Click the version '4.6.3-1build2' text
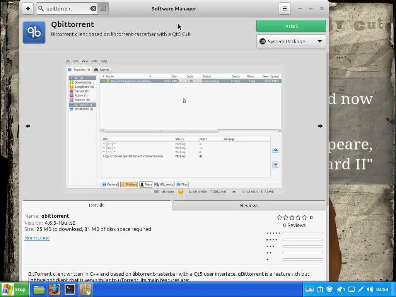Image resolution: width=396 pixels, height=297 pixels. tap(60, 223)
